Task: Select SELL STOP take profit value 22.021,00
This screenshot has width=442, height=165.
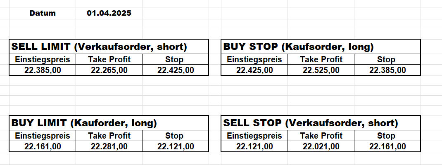Action: click(x=321, y=146)
